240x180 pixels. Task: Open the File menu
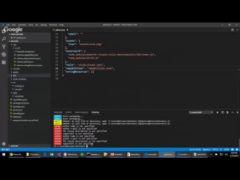click(x=8, y=25)
